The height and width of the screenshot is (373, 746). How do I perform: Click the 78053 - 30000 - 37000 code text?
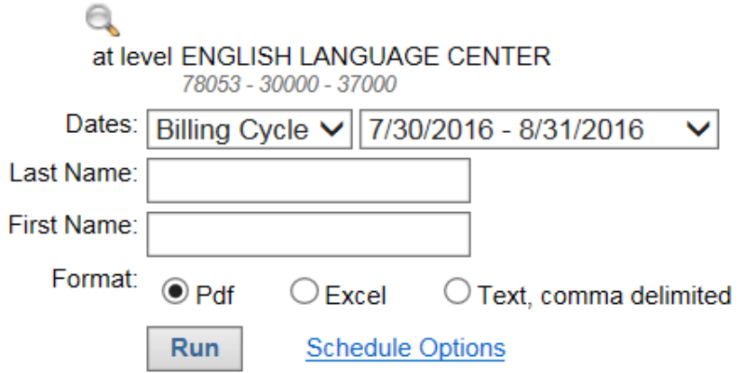click(290, 85)
